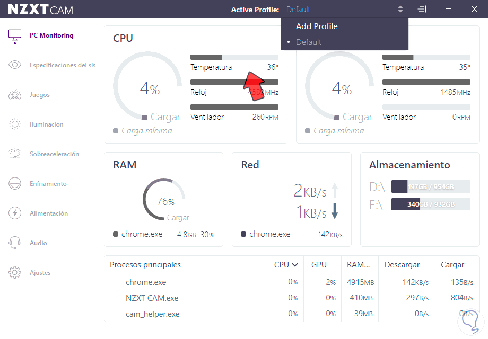
Task: Open Especificaciones del sis section
Action: 63,65
